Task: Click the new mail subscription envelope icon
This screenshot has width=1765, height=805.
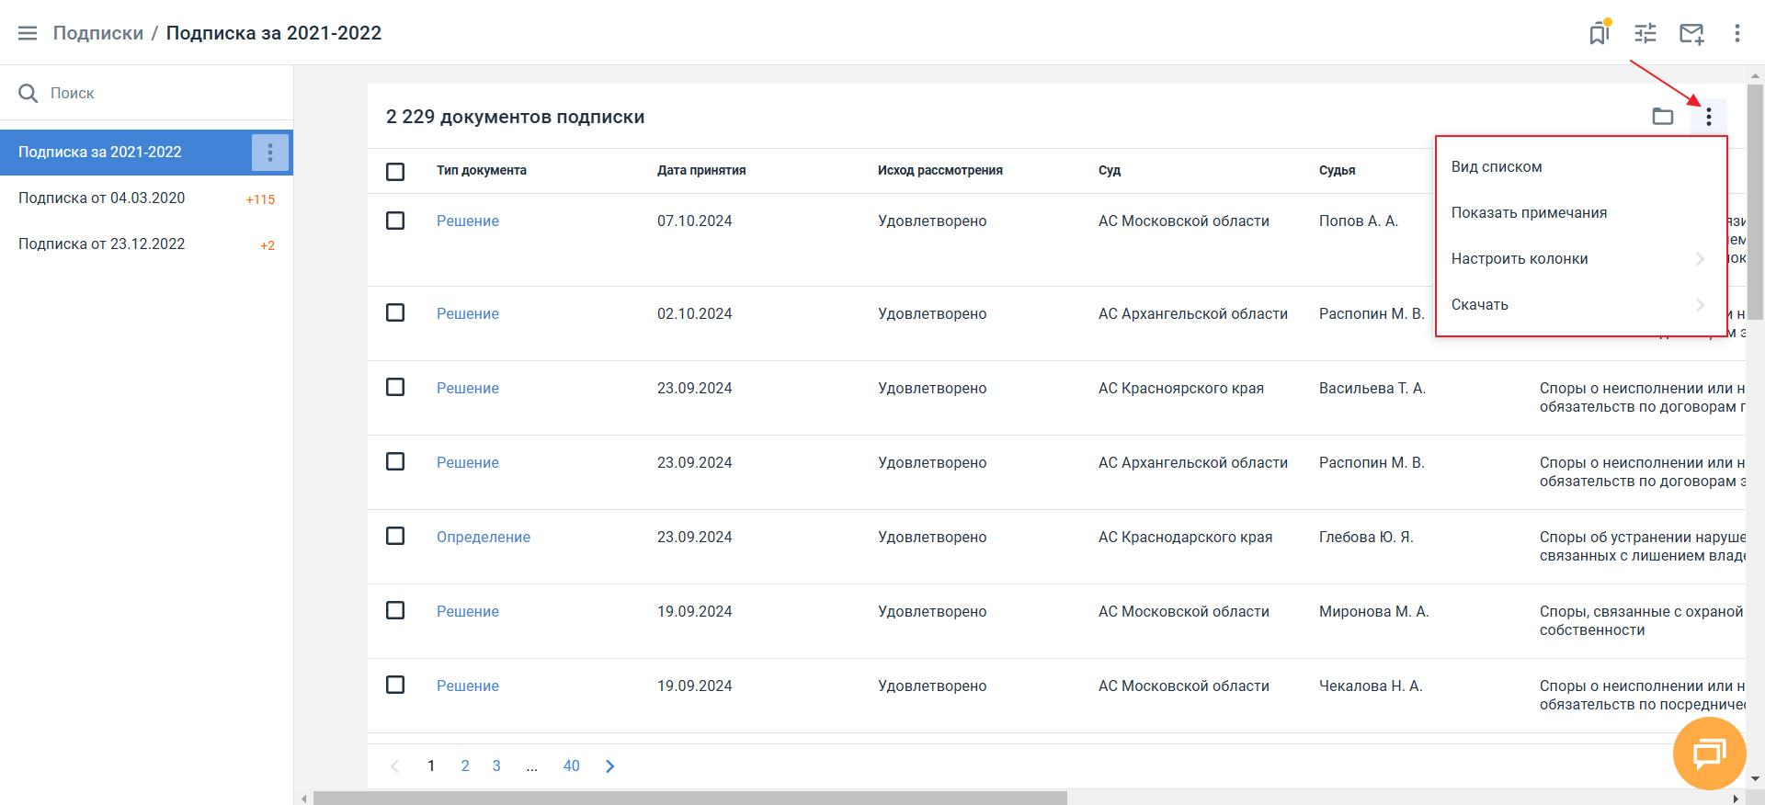Action: (1691, 33)
